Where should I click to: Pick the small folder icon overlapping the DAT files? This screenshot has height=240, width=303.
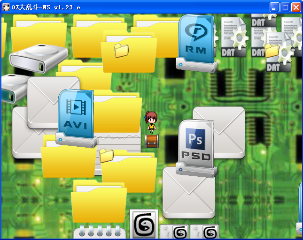pyautogui.click(x=272, y=51)
